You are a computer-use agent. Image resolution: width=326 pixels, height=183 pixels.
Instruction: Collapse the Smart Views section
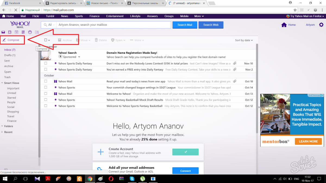[2, 83]
